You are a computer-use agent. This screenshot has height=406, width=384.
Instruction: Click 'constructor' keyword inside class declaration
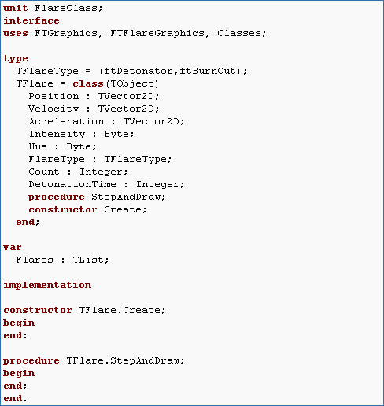point(63,209)
